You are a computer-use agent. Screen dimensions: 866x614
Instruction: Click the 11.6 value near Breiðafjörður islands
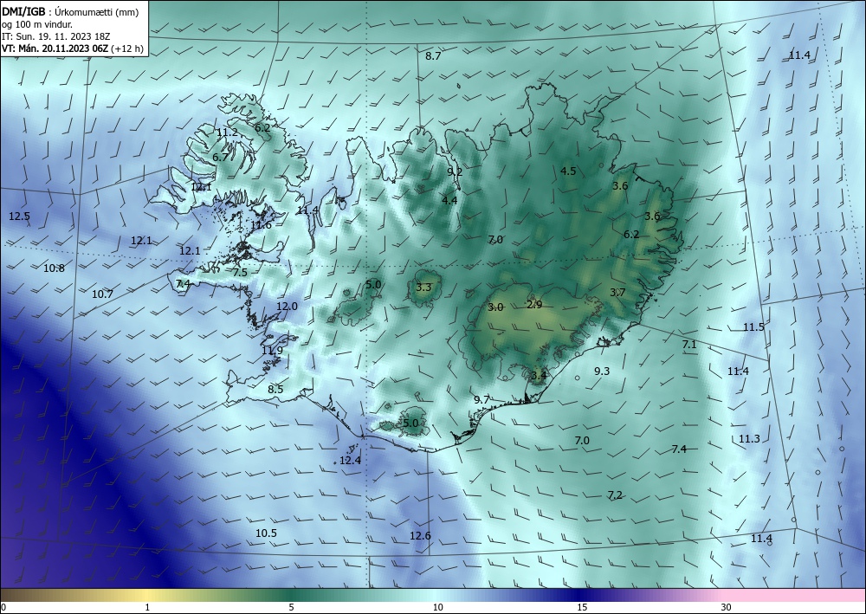point(261,224)
